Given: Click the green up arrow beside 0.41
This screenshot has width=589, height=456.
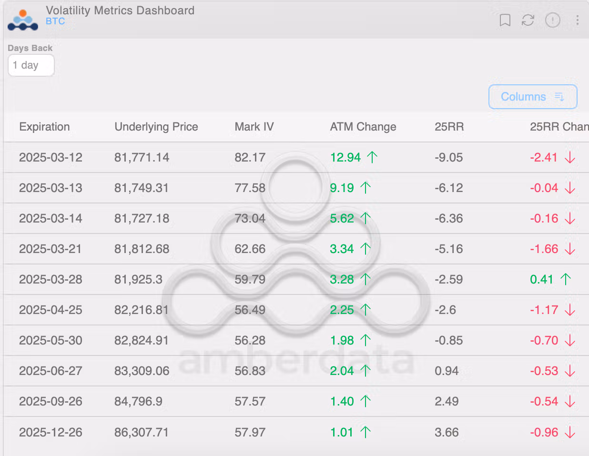Looking at the screenshot, I should tap(566, 279).
